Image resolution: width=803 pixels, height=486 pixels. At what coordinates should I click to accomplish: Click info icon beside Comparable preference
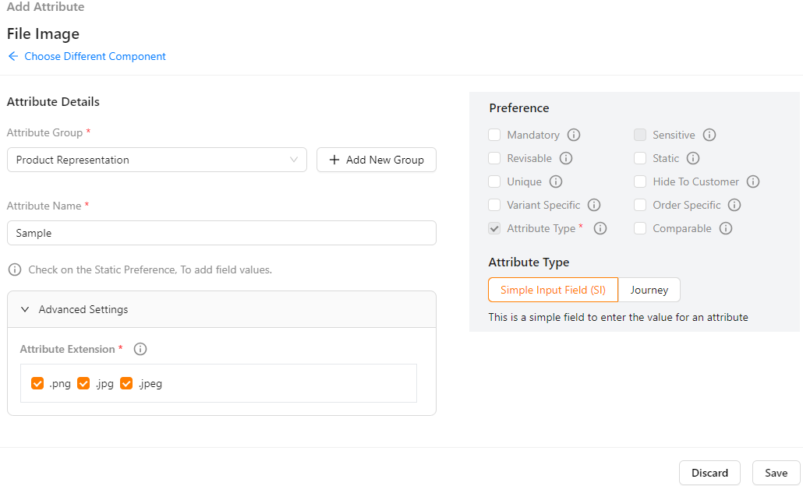[x=726, y=228]
